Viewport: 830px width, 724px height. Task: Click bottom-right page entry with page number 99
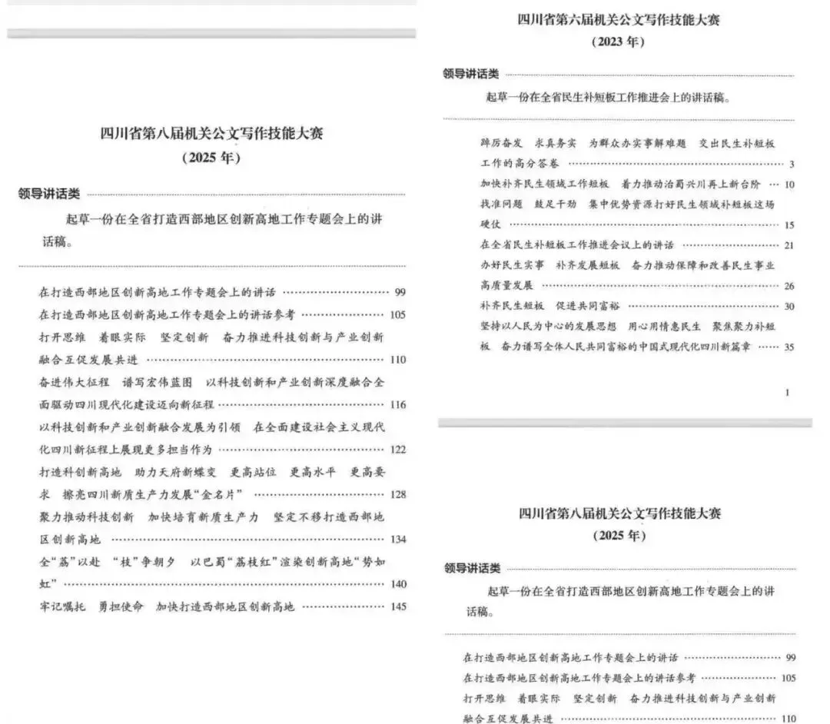(629, 658)
